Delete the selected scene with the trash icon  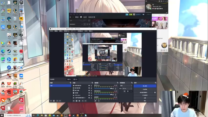tap(54, 101)
